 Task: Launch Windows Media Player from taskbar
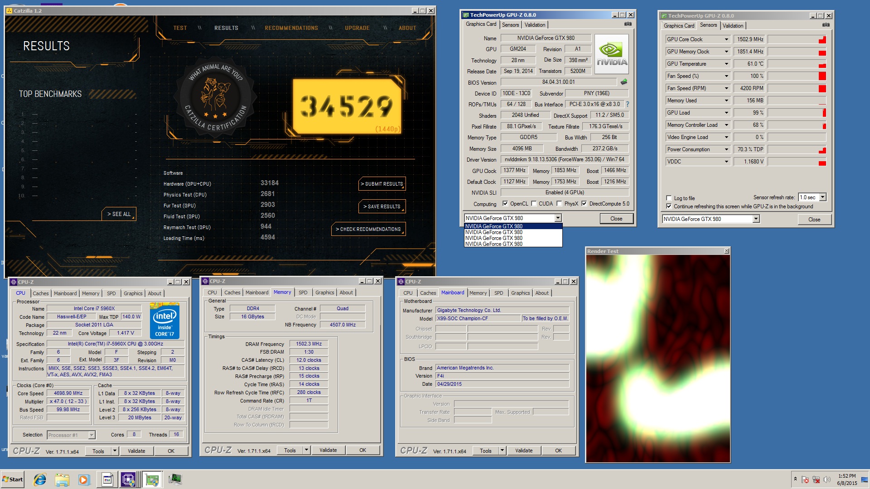84,479
